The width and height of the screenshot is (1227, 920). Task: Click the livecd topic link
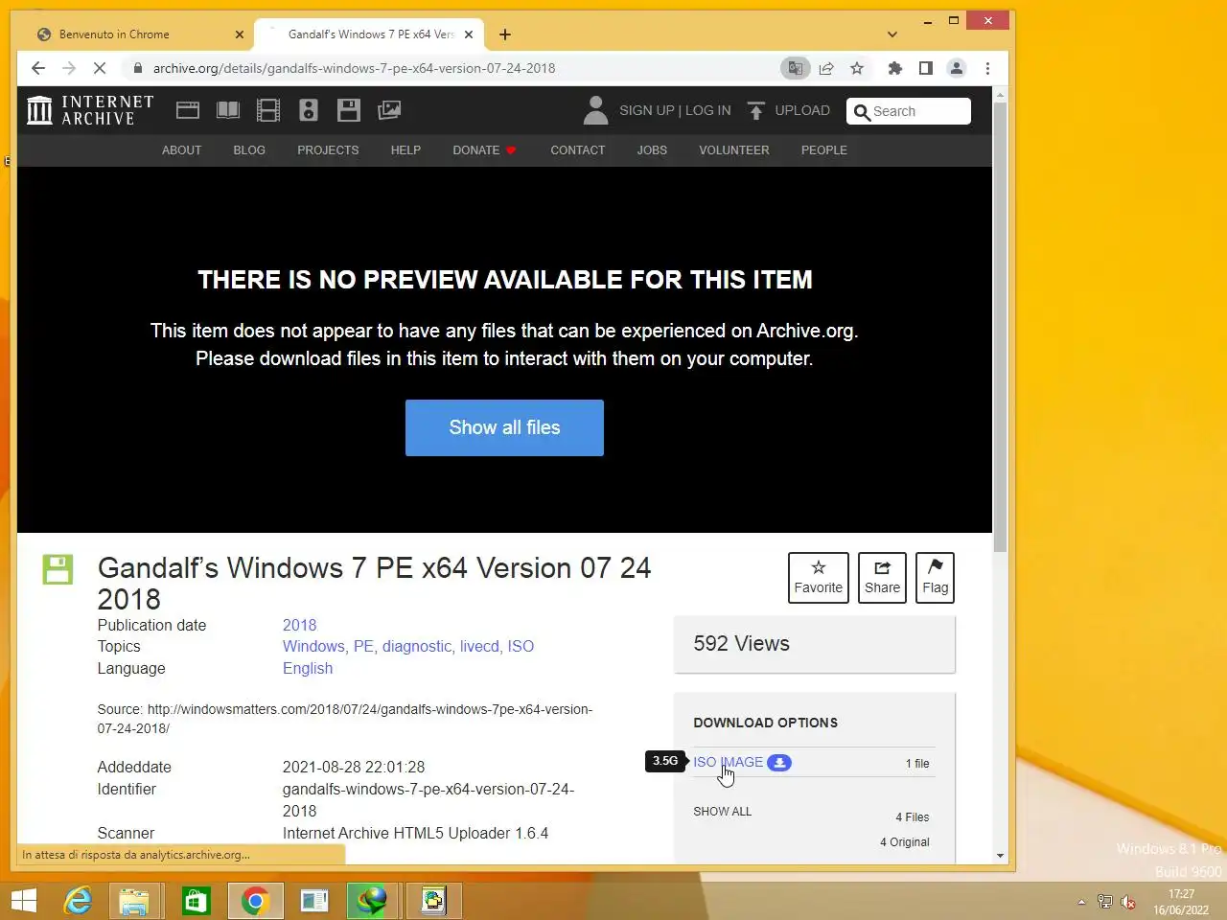click(x=479, y=647)
